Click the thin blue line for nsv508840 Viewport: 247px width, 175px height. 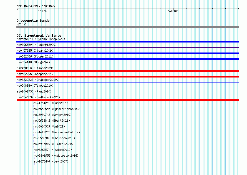click(128, 88)
